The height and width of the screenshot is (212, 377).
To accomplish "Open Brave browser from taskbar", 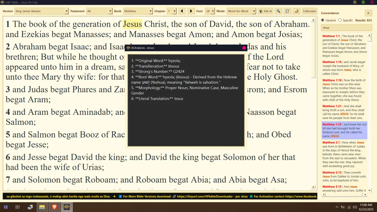I will tap(54, 207).
